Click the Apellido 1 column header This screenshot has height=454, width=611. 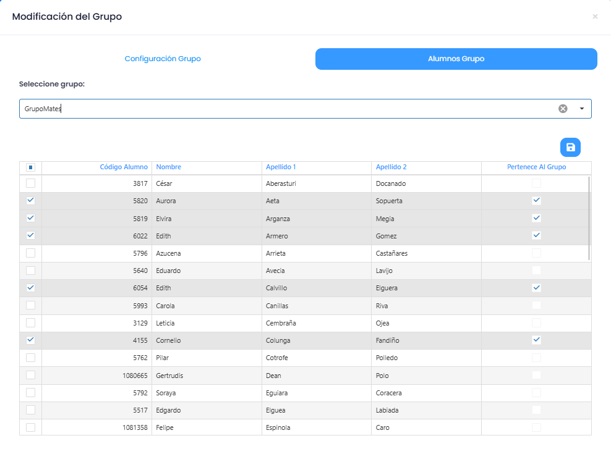(x=281, y=167)
